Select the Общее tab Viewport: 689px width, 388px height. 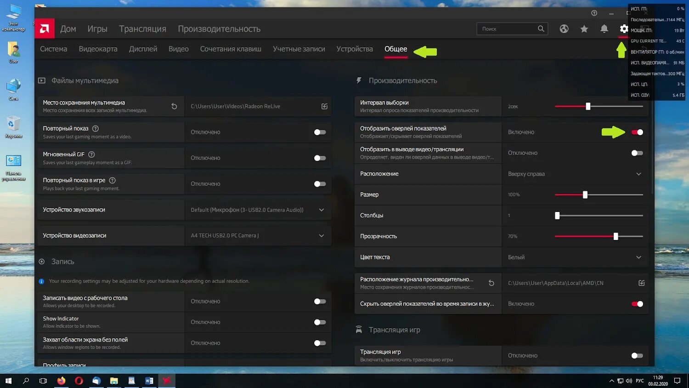tap(396, 49)
